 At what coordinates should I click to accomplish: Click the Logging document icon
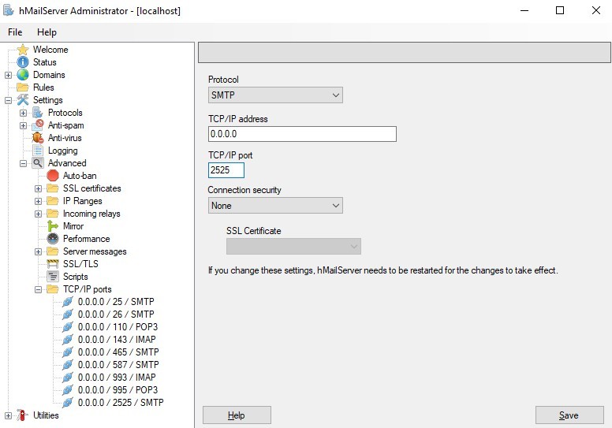click(38, 151)
